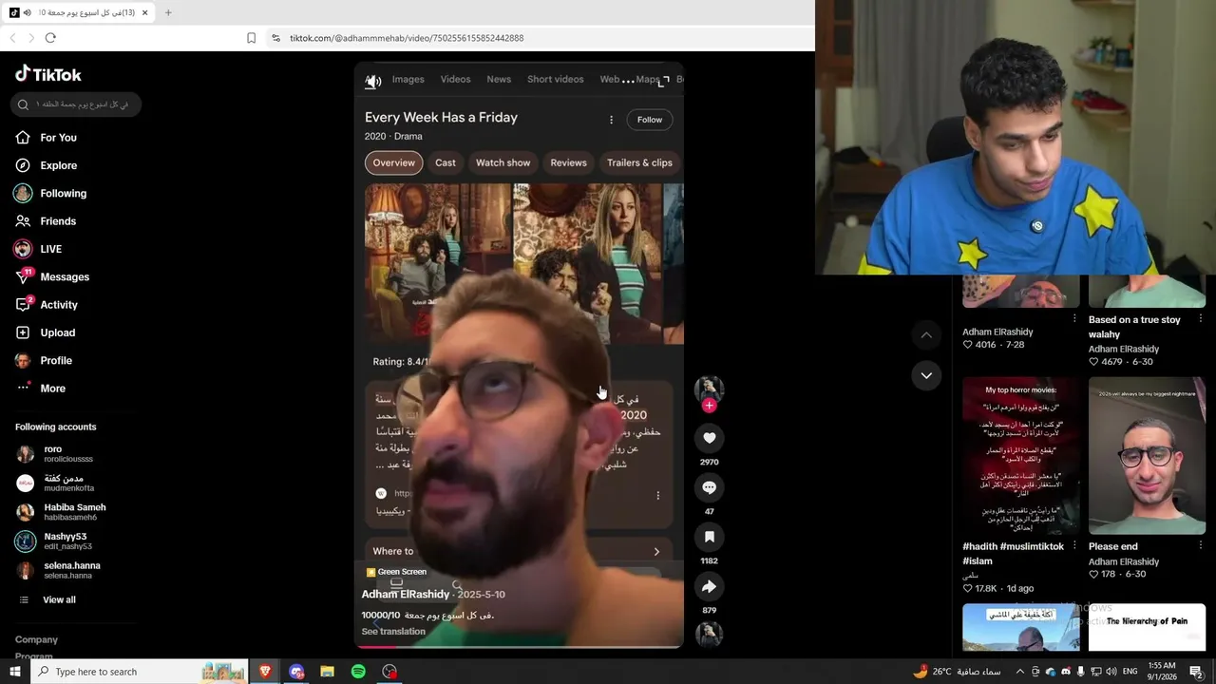Open the Please end video thumbnail
Image resolution: width=1216 pixels, height=684 pixels.
(x=1147, y=456)
